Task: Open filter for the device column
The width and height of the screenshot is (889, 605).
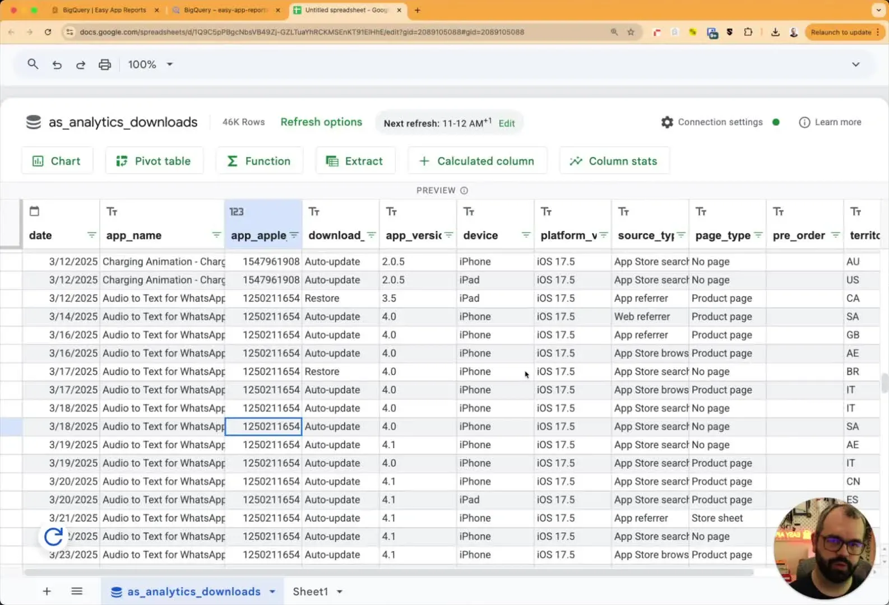Action: pyautogui.click(x=526, y=235)
